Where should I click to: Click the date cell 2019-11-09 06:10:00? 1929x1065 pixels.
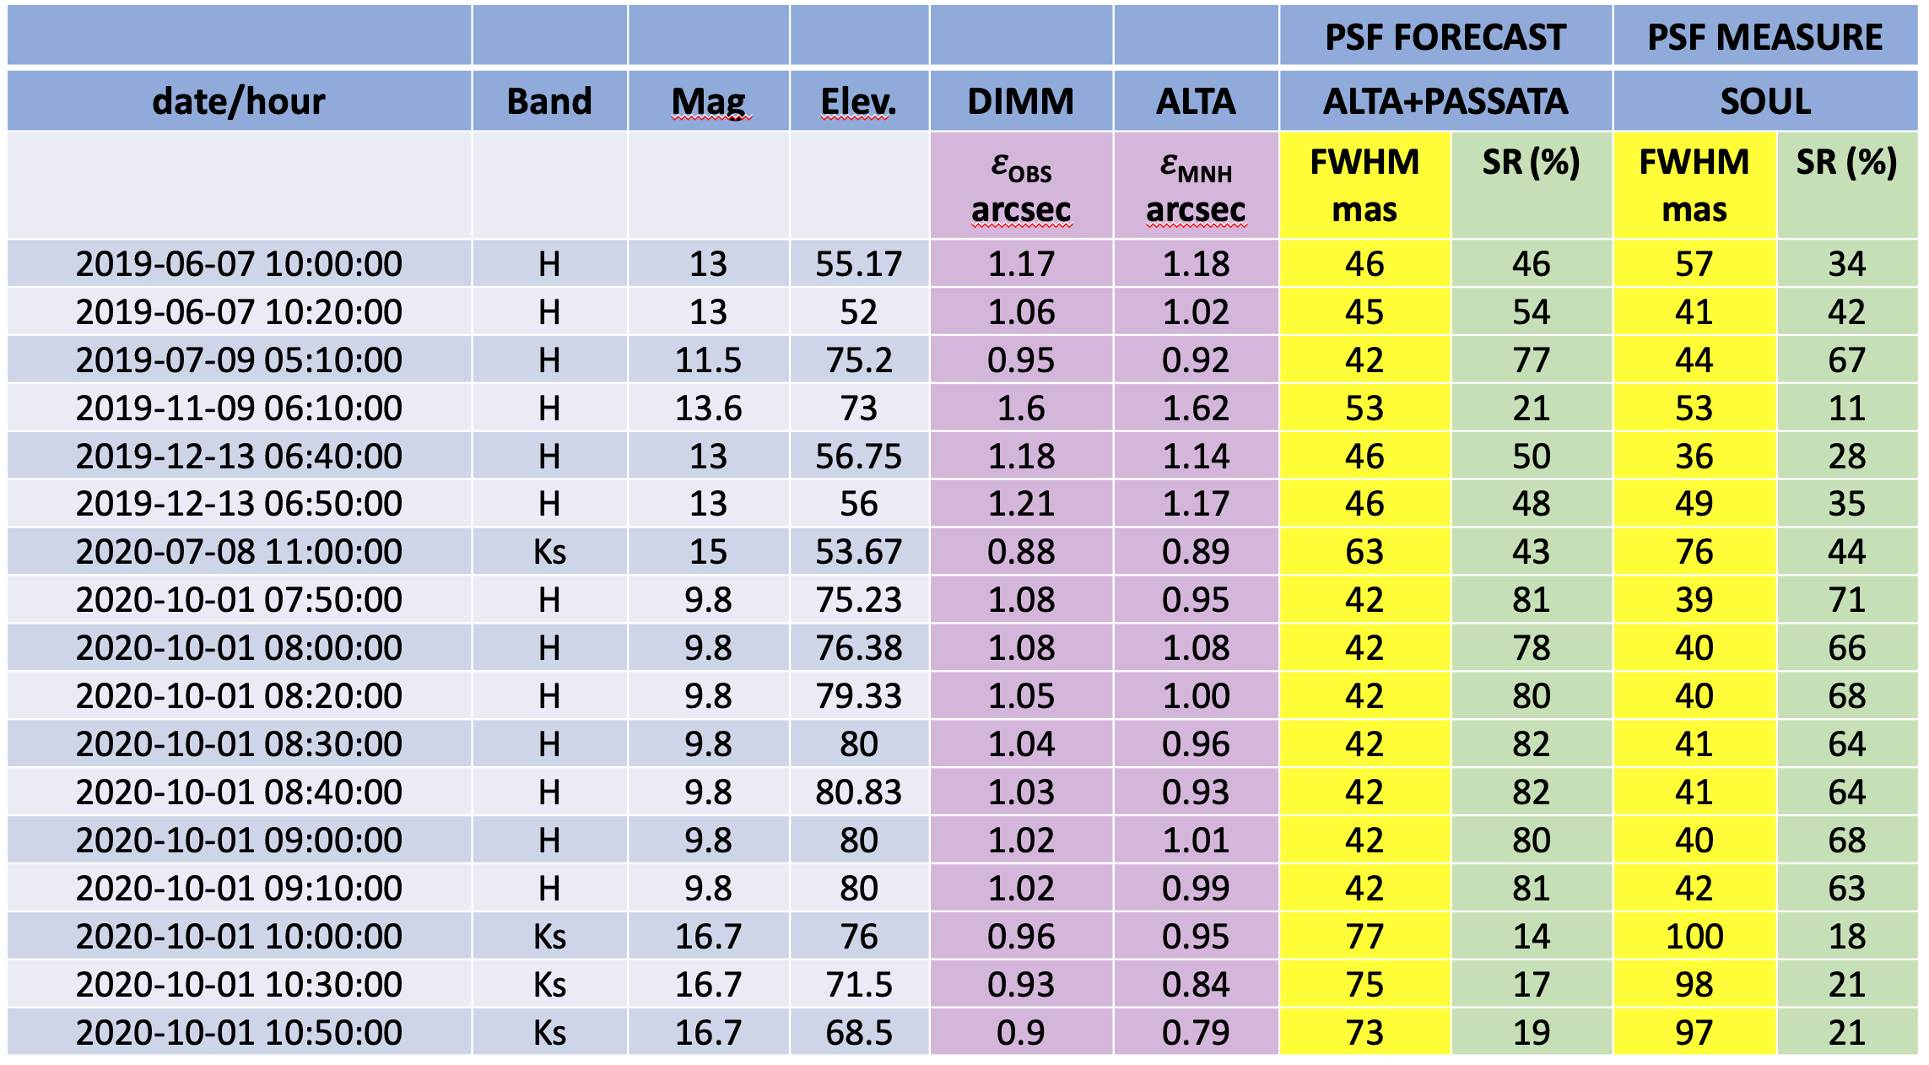239,408
